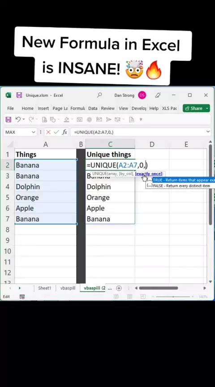Click Orange in column C
Viewport: 215px width, 387px height.
pyautogui.click(x=110, y=198)
